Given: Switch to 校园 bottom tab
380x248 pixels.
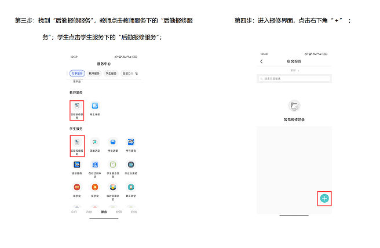Looking at the screenshot, I should [x=119, y=212].
